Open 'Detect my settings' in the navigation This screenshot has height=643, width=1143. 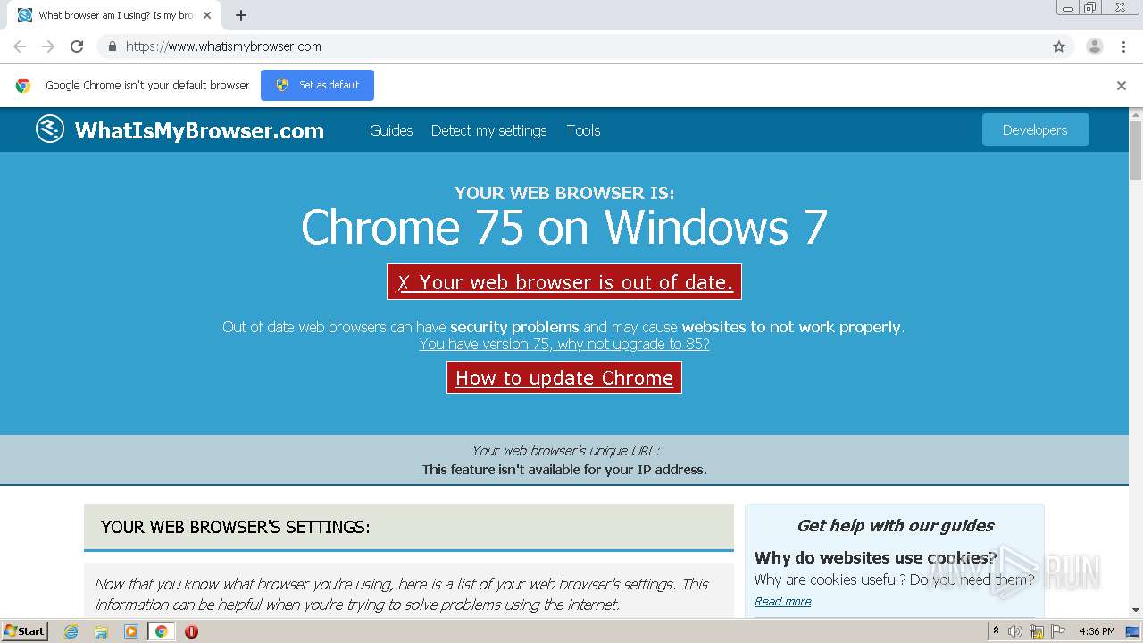[488, 130]
